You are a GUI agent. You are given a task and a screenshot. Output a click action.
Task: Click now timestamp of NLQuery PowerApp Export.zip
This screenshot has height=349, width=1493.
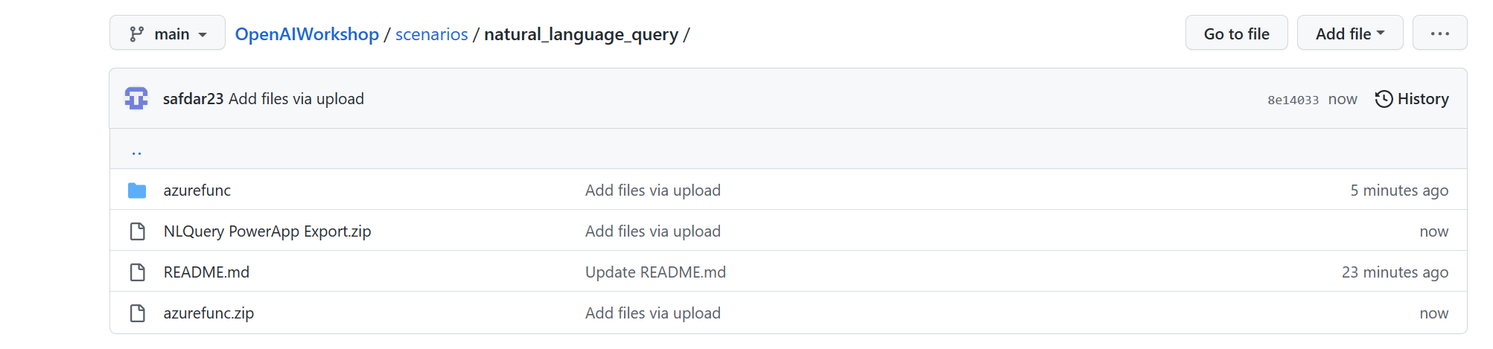(1434, 231)
